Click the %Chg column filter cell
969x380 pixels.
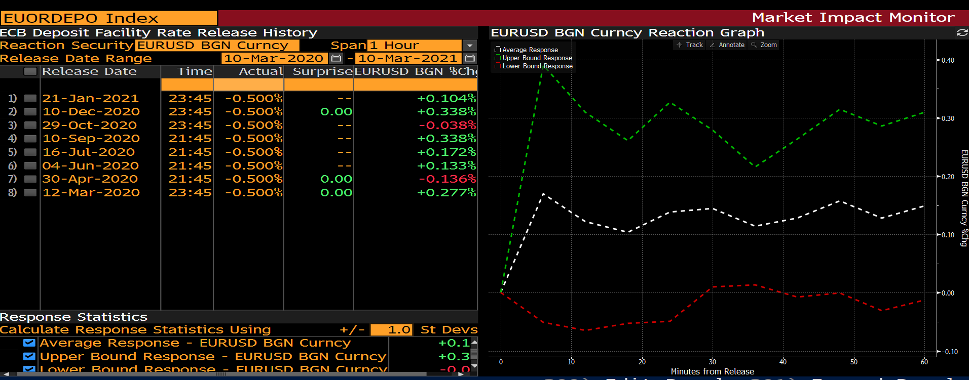tap(416, 85)
